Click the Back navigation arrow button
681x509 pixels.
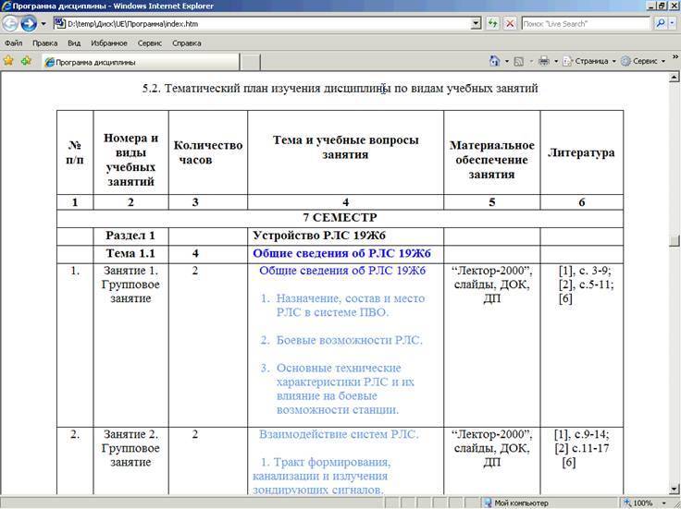[12, 23]
